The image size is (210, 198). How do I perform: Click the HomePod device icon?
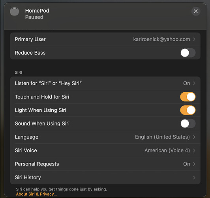click(x=15, y=12)
